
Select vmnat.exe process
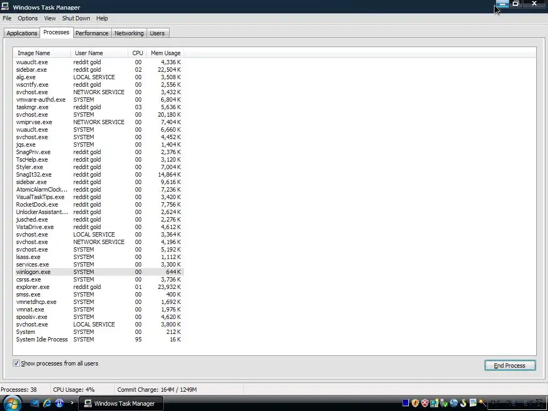tap(98, 309)
